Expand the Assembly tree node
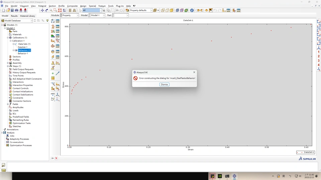The width and height of the screenshot is (321, 180). (8, 63)
